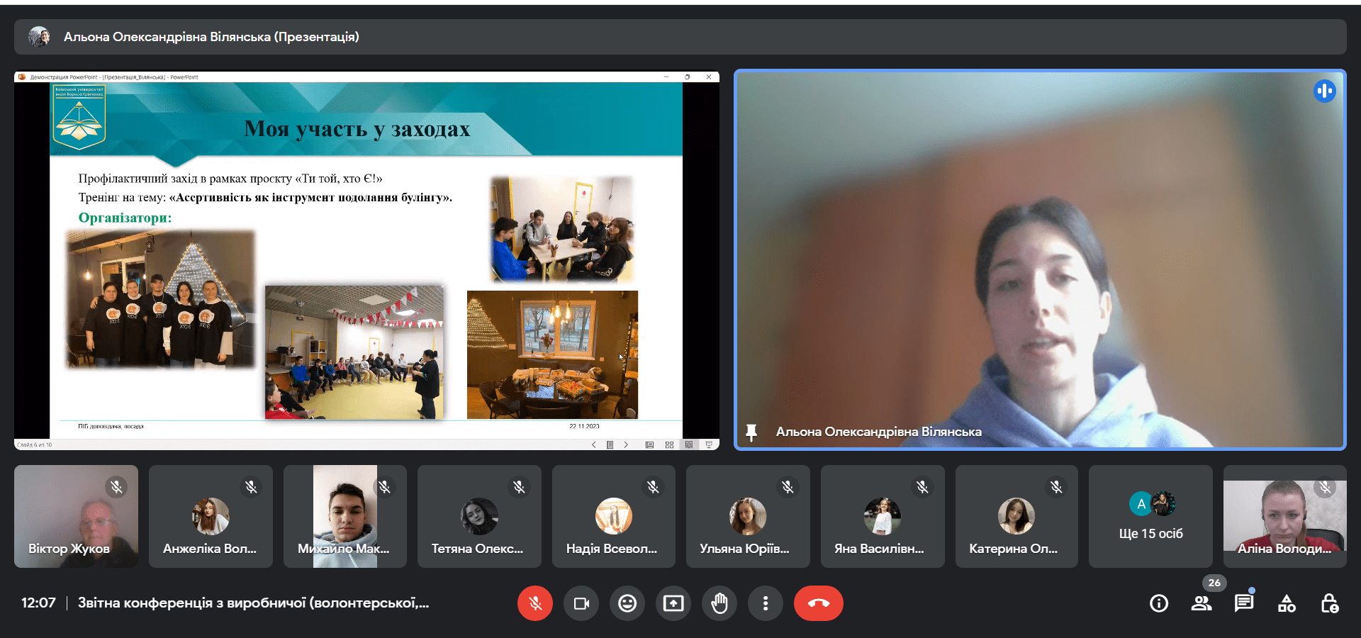
Task: Click the meeting title 'Звітна конференція'
Action: click(253, 603)
